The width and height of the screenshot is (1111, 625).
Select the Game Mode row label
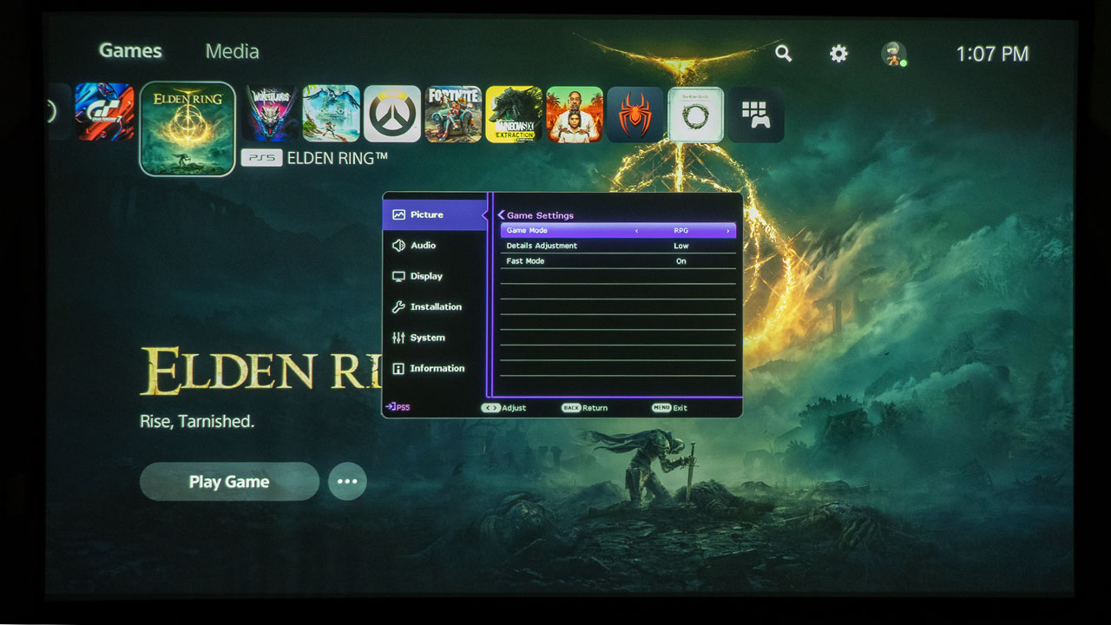(528, 231)
